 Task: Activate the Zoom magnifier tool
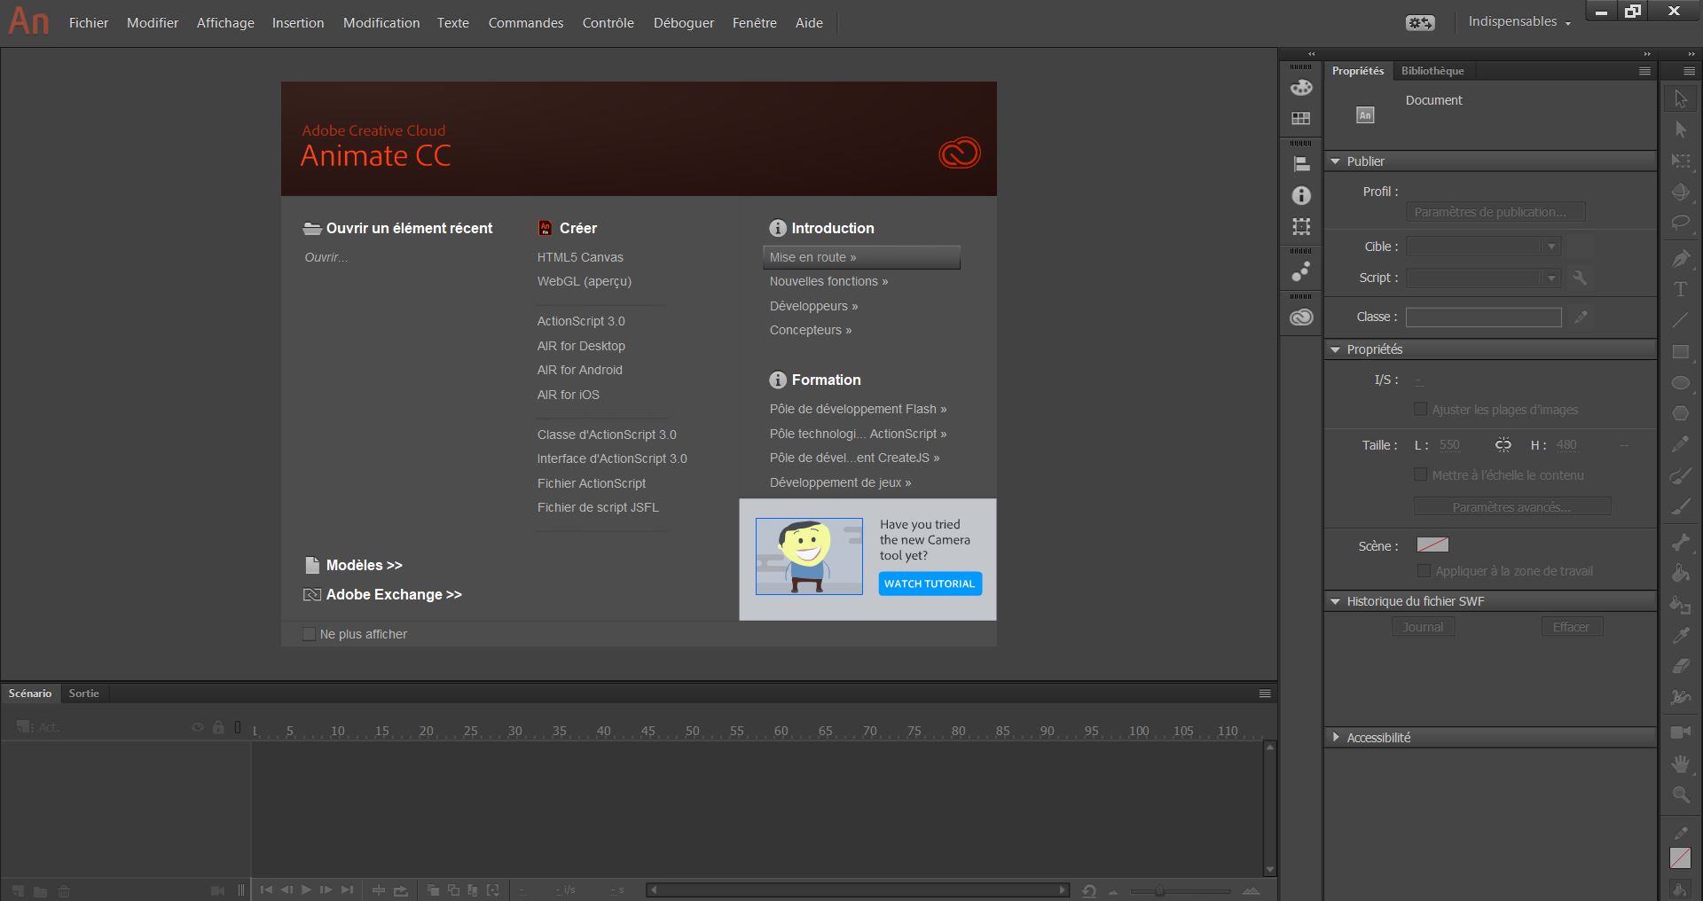[x=1680, y=795]
